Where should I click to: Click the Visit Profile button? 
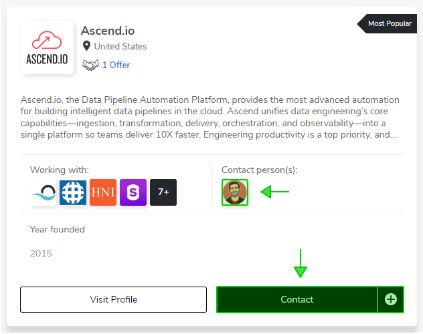point(114,299)
